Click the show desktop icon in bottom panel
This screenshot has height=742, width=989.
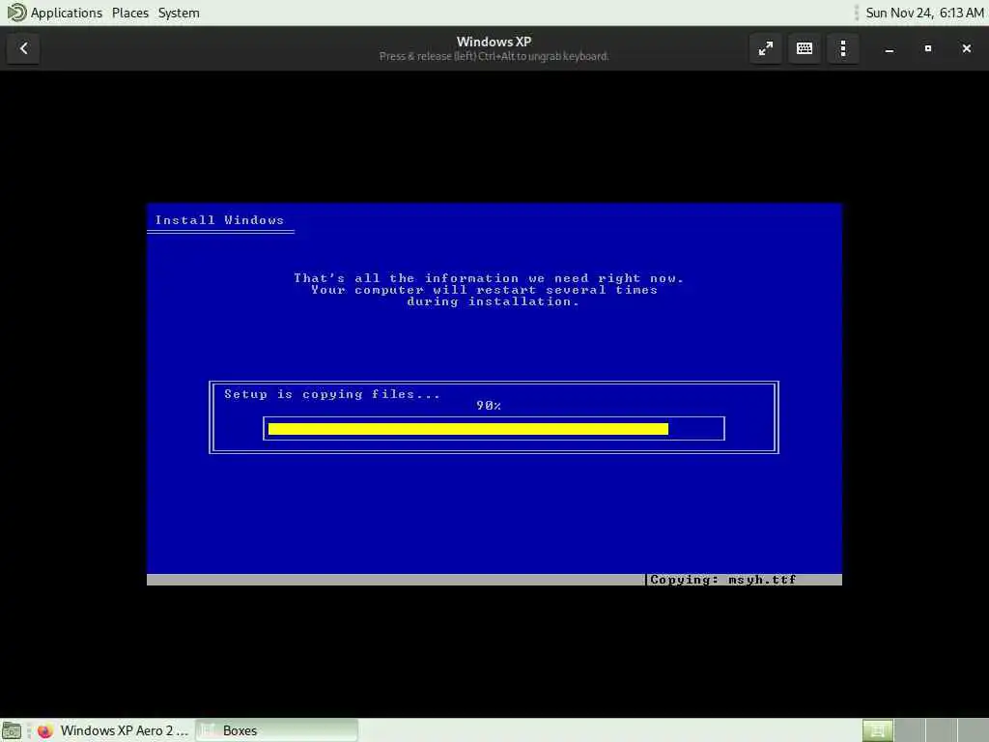12,730
